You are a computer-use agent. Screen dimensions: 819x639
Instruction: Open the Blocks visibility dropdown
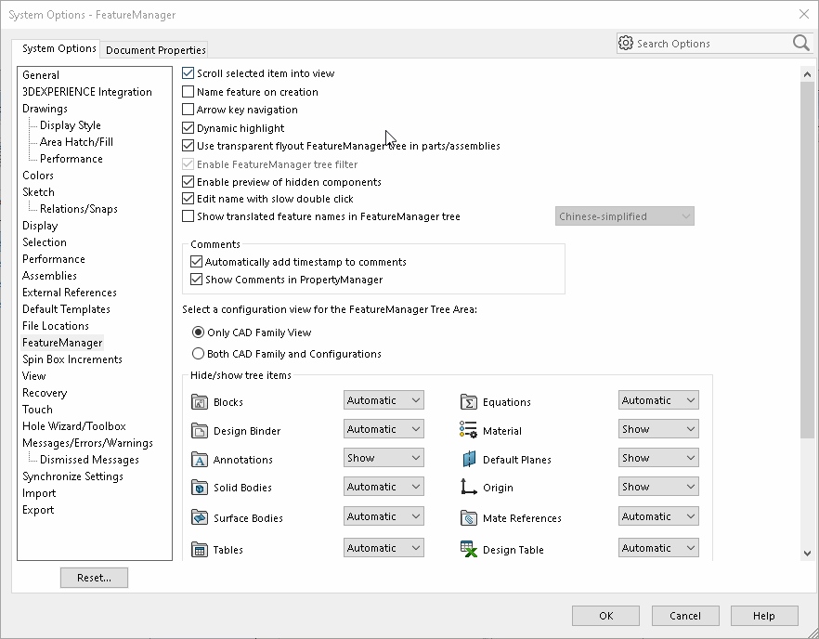coord(383,400)
